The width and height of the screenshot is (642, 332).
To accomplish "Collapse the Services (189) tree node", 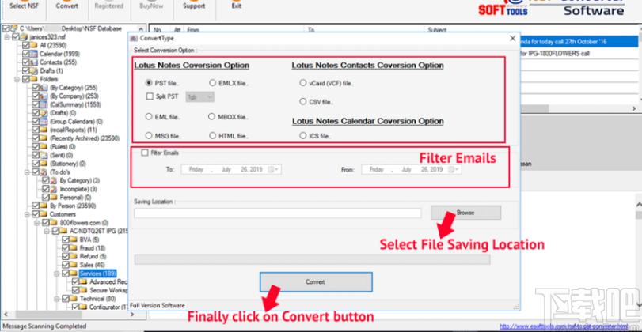I will click(56, 274).
